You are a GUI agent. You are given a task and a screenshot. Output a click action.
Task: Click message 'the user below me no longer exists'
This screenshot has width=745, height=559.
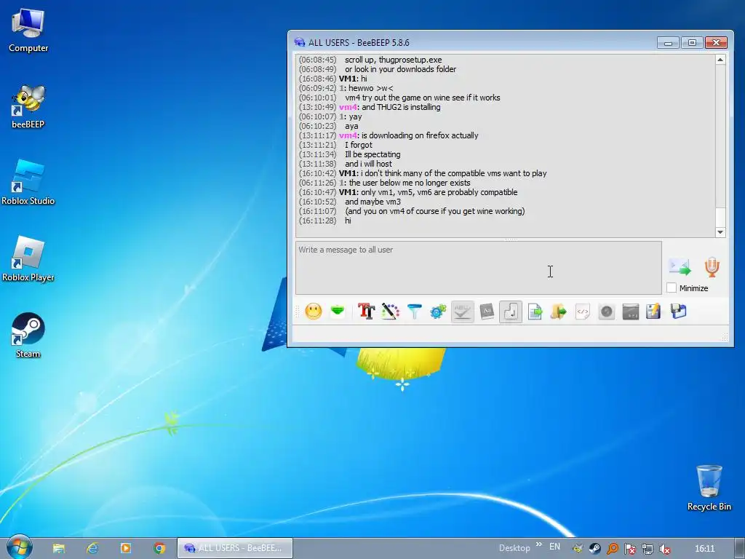click(410, 183)
